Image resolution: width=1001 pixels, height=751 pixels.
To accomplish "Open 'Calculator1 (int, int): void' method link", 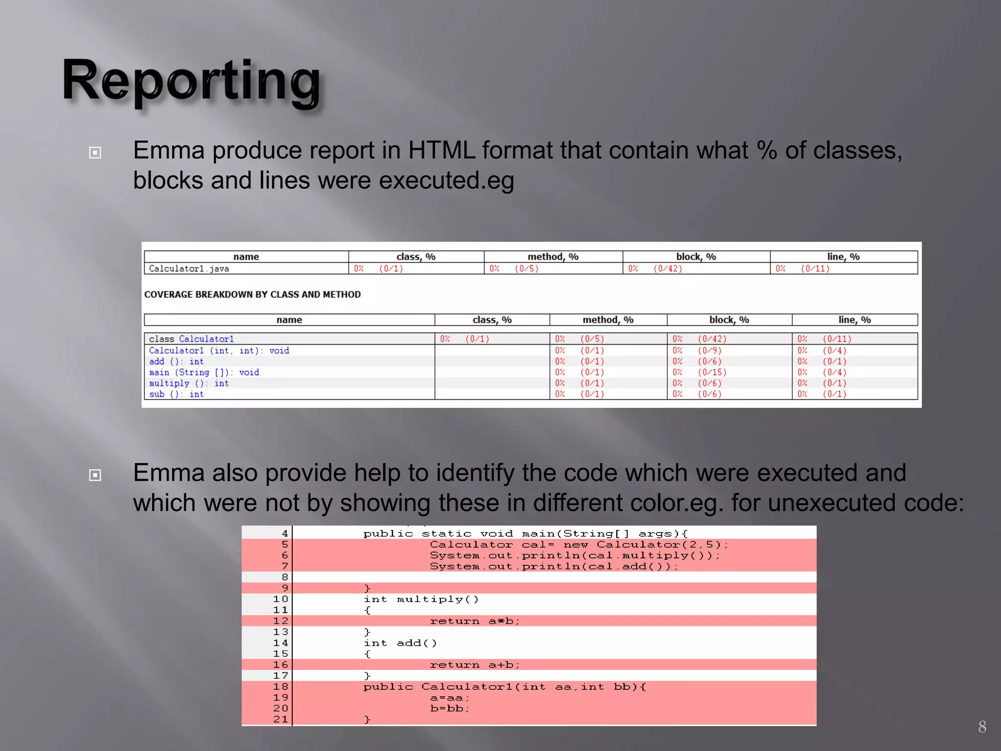I will [x=219, y=351].
